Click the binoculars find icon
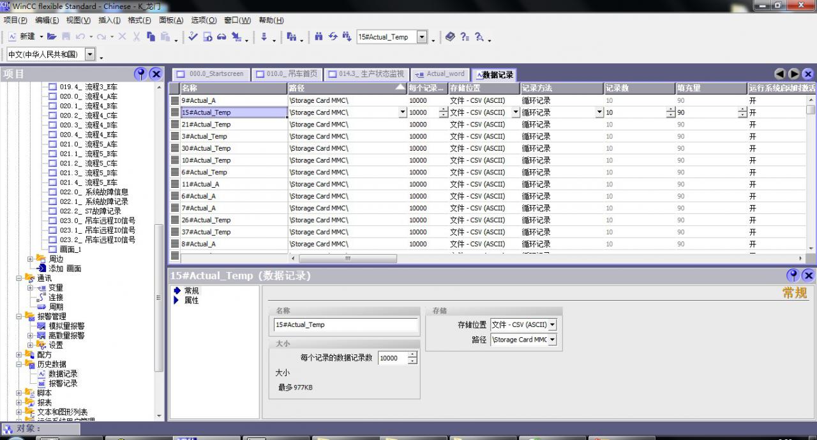 click(x=319, y=37)
